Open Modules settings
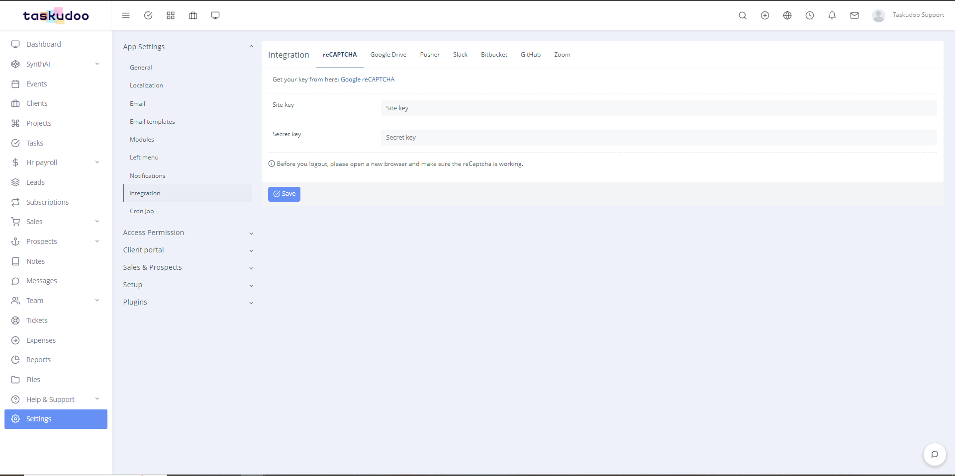Screen dimensions: 955x476 coord(142,140)
